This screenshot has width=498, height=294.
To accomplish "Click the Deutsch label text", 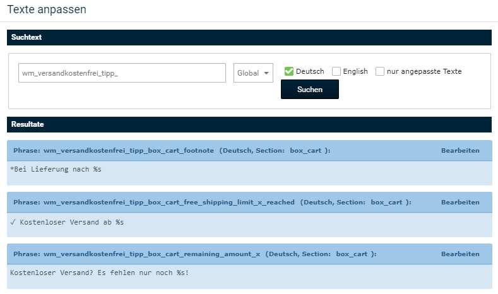I will (310, 71).
